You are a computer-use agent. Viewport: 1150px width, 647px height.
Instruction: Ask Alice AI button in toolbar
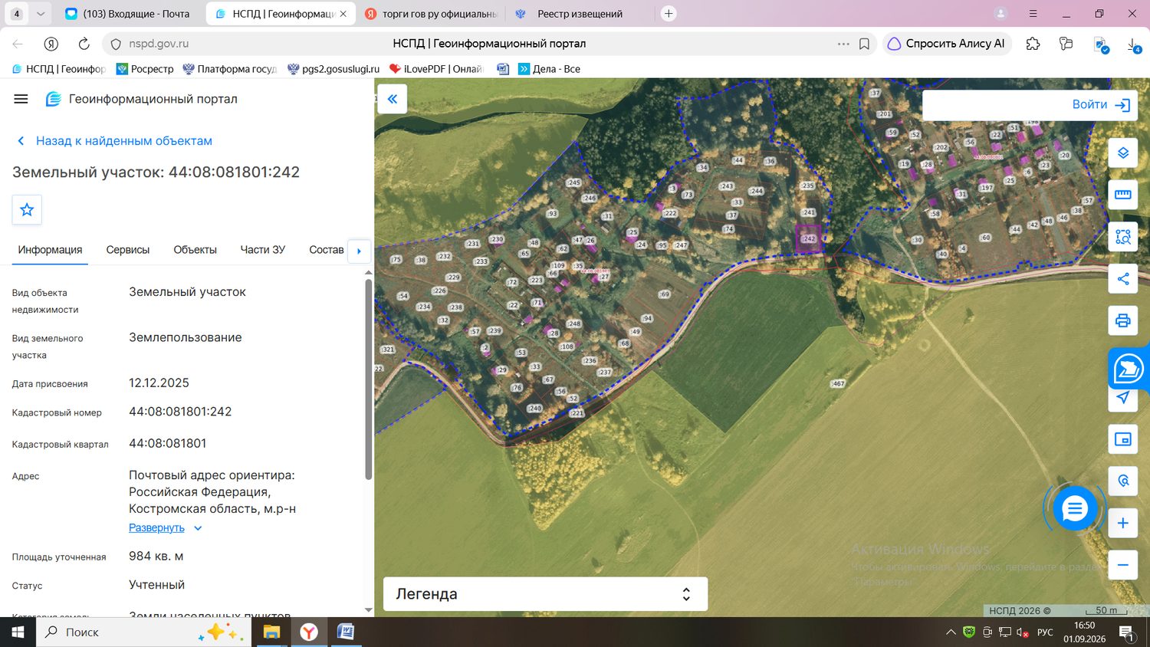(947, 44)
